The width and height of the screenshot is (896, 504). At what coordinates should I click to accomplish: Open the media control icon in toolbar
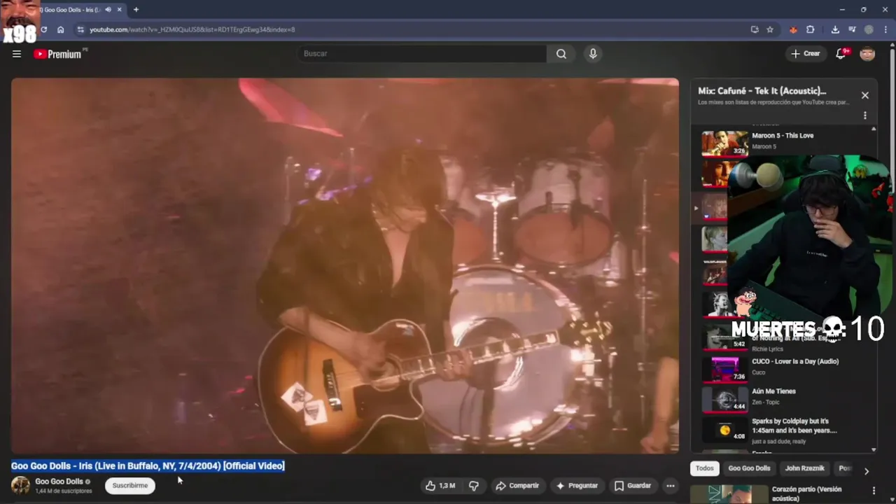click(x=852, y=29)
